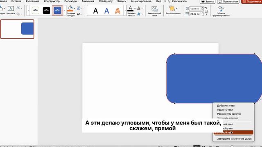Click the shape outline pen icon
The height and width of the screenshot is (147, 262).
pyautogui.click(x=78, y=8)
